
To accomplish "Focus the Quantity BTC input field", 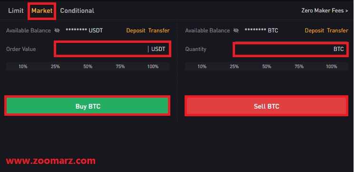I will [x=291, y=49].
